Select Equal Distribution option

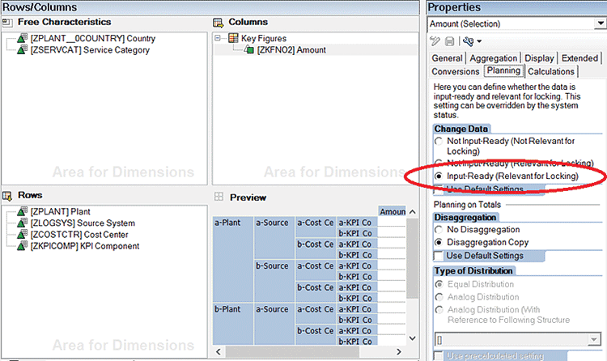(439, 284)
